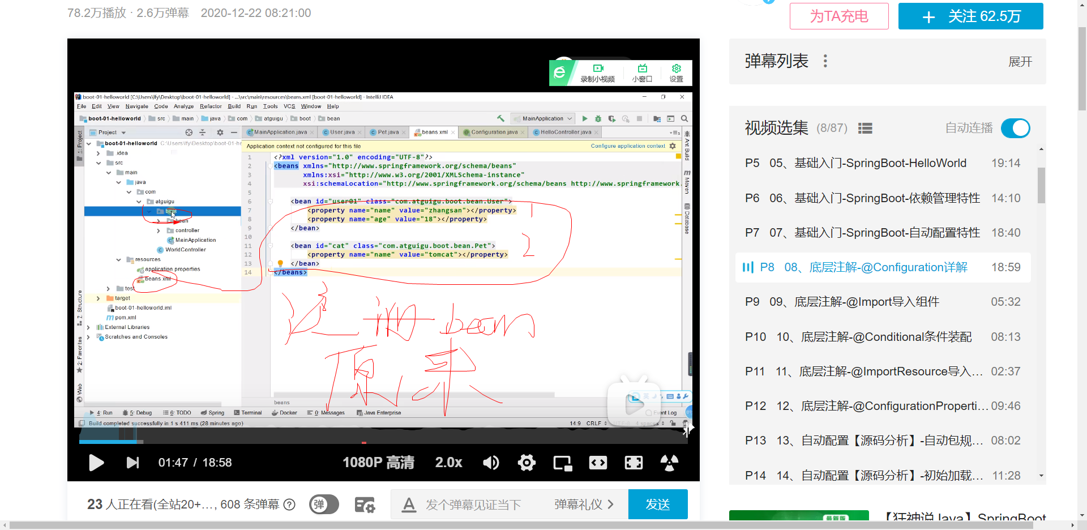Switch to the Configuration.java editor tab
The width and height of the screenshot is (1087, 530).
[x=494, y=132]
